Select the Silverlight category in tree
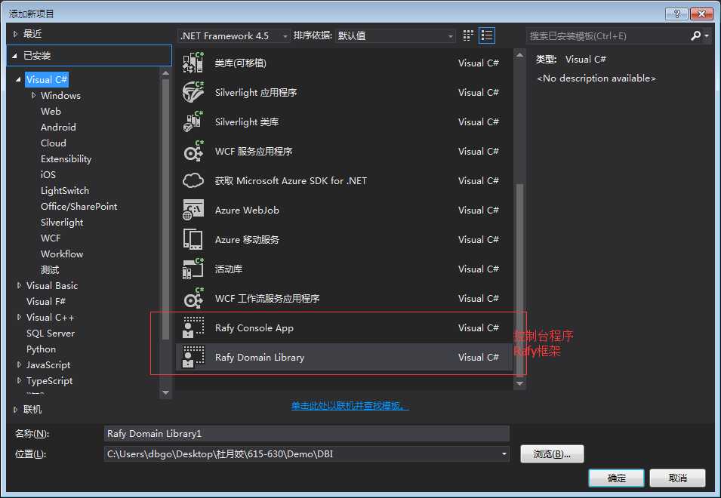 [x=62, y=223]
